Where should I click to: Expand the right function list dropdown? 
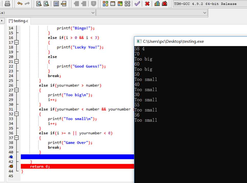205,13
